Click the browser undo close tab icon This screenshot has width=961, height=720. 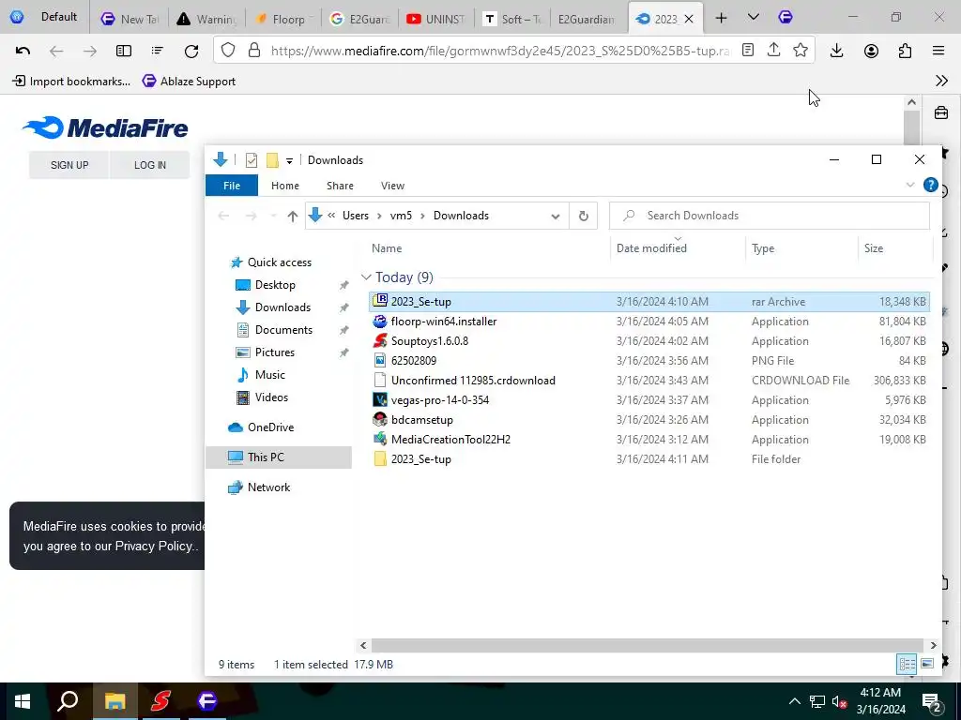[23, 51]
